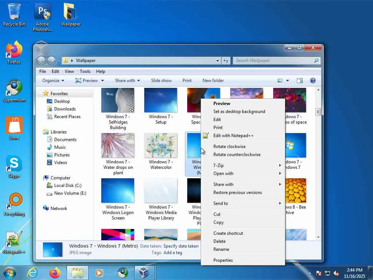Click the Windows Start orb
373x280 pixels.
pyautogui.click(x=9, y=273)
